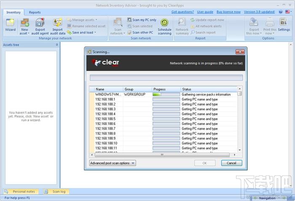The height and width of the screenshot is (201, 295).
Task: Choose Scan other PC
Action: click(x=140, y=32)
